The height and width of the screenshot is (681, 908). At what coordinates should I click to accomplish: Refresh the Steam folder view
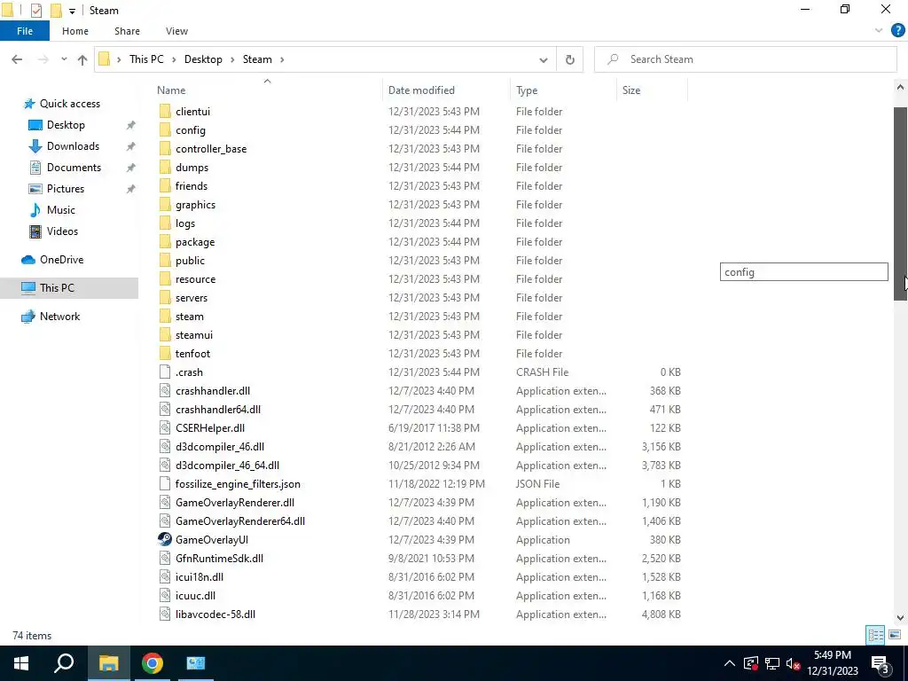point(570,59)
